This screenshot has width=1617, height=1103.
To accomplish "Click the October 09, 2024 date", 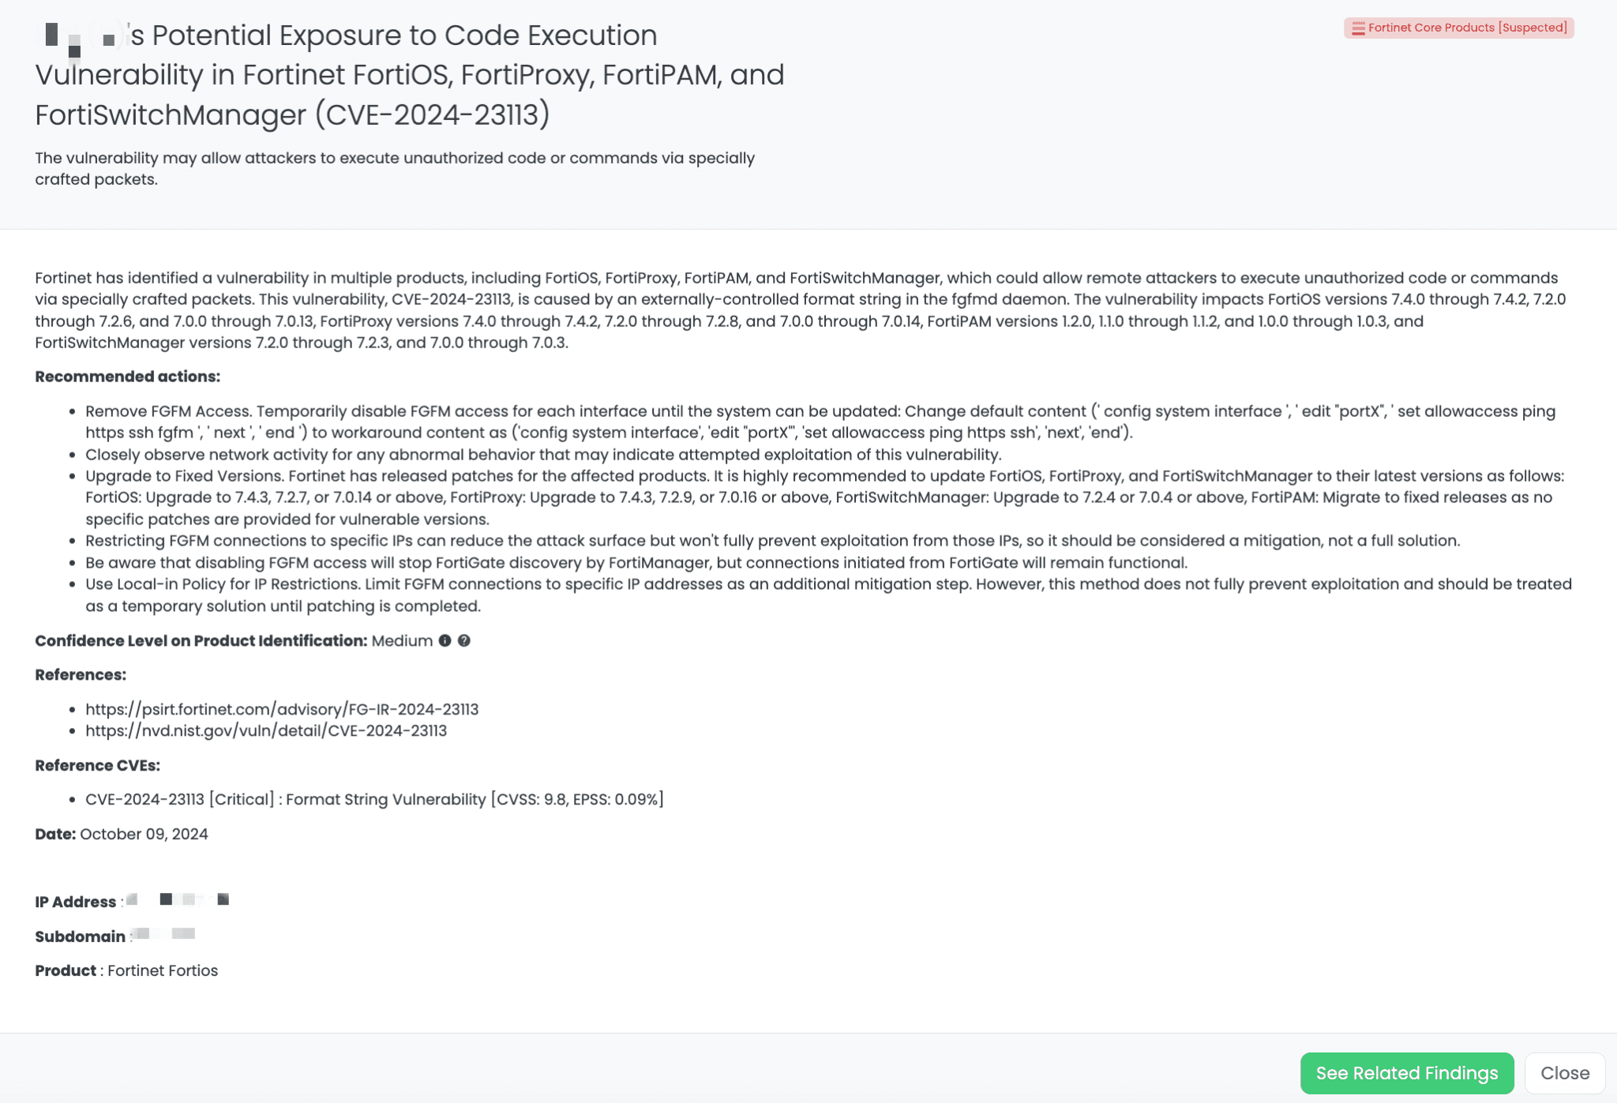I will point(144,835).
